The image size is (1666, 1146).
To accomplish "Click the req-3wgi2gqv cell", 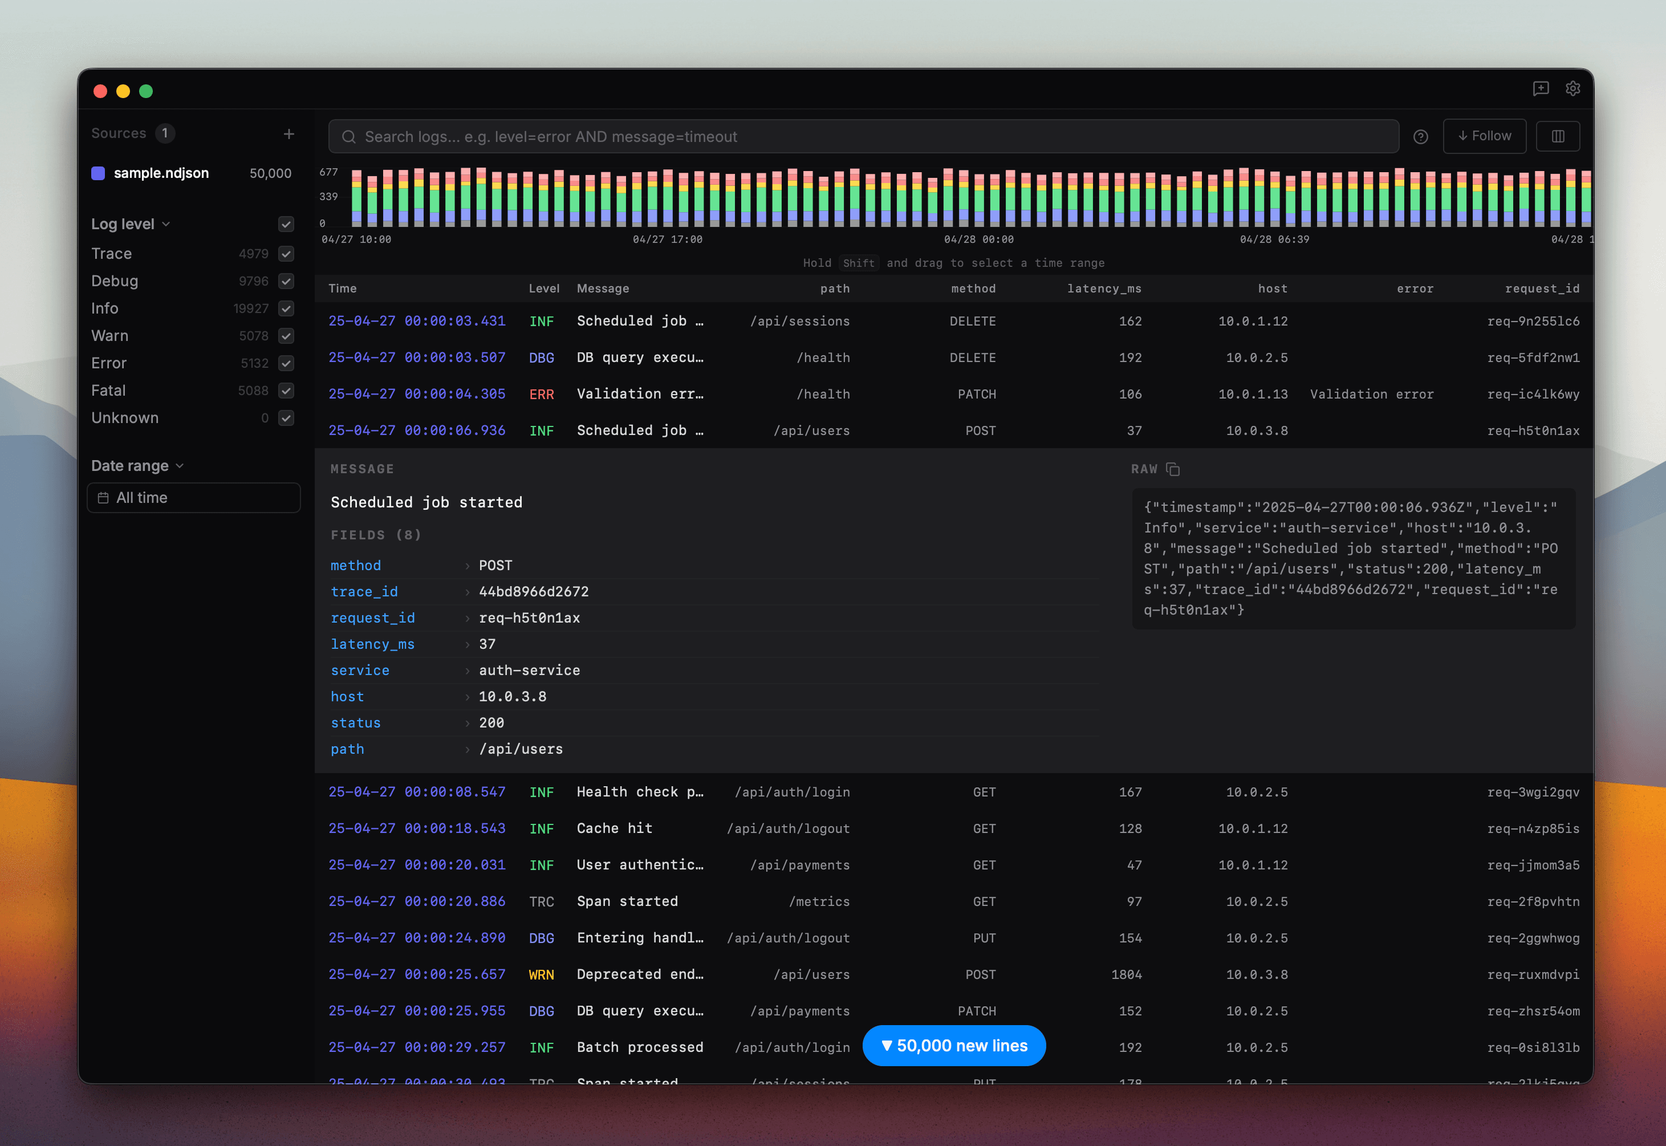I will pos(1533,792).
